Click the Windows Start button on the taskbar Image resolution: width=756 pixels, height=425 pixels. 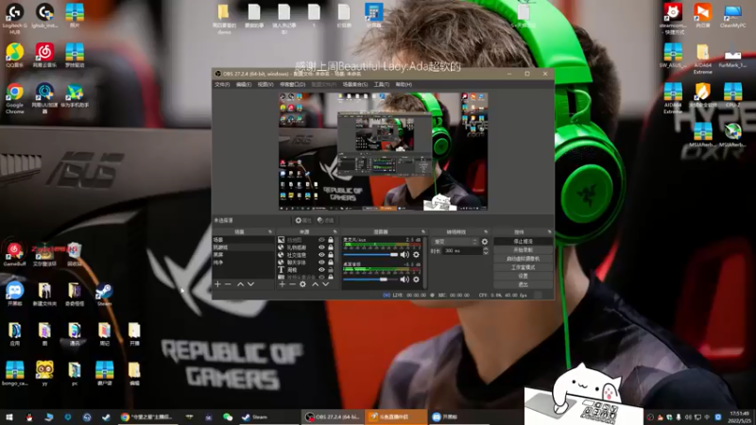tap(9, 417)
